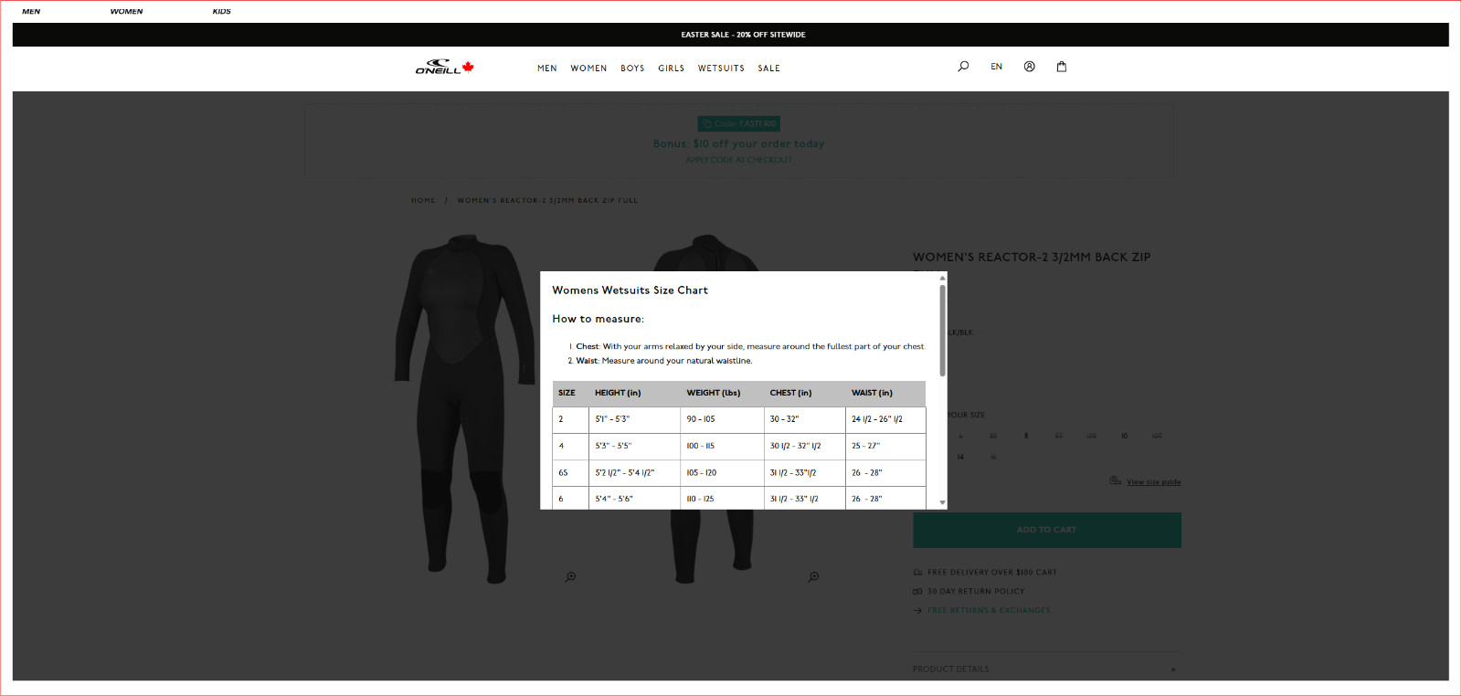Open the View size guide link
1462x696 pixels.
1153,482
